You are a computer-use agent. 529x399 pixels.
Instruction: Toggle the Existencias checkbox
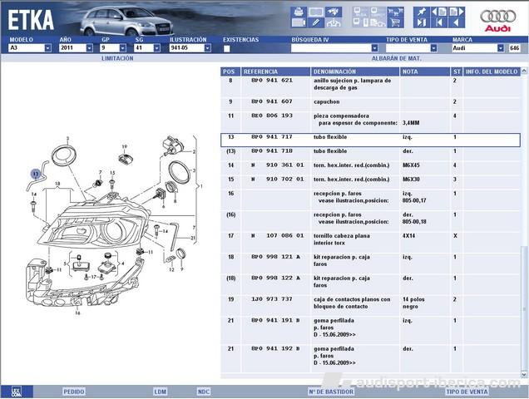pyautogui.click(x=227, y=48)
